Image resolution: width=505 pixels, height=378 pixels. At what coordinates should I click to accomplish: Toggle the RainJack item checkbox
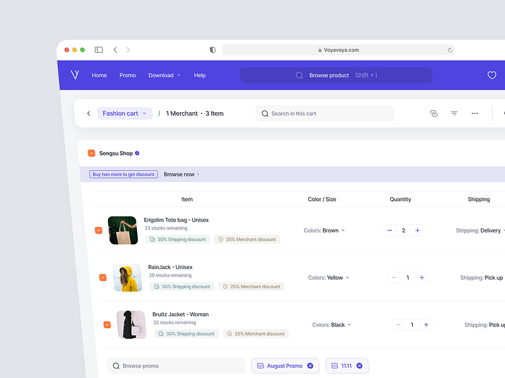(x=103, y=277)
